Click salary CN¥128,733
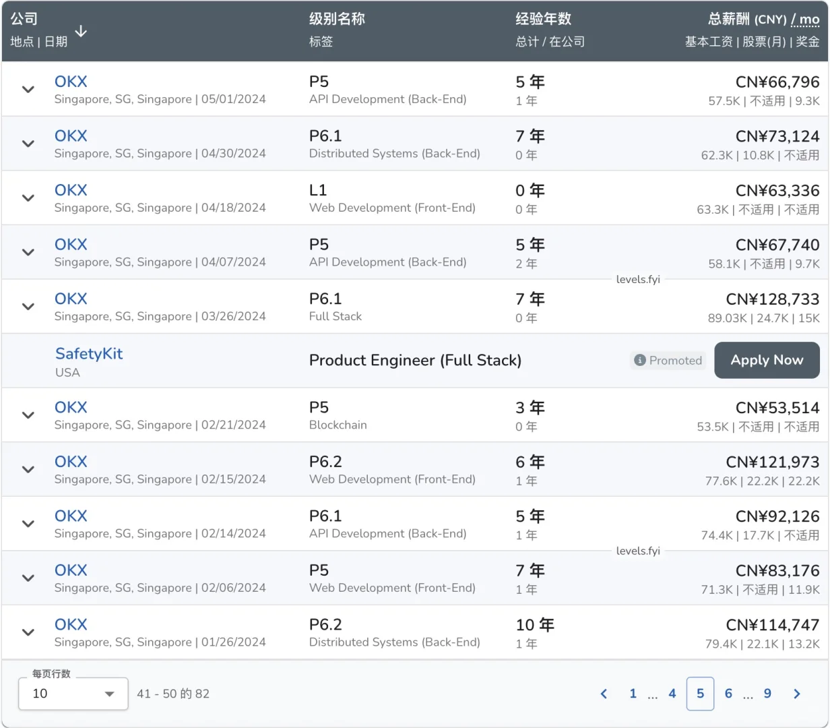 click(x=773, y=299)
